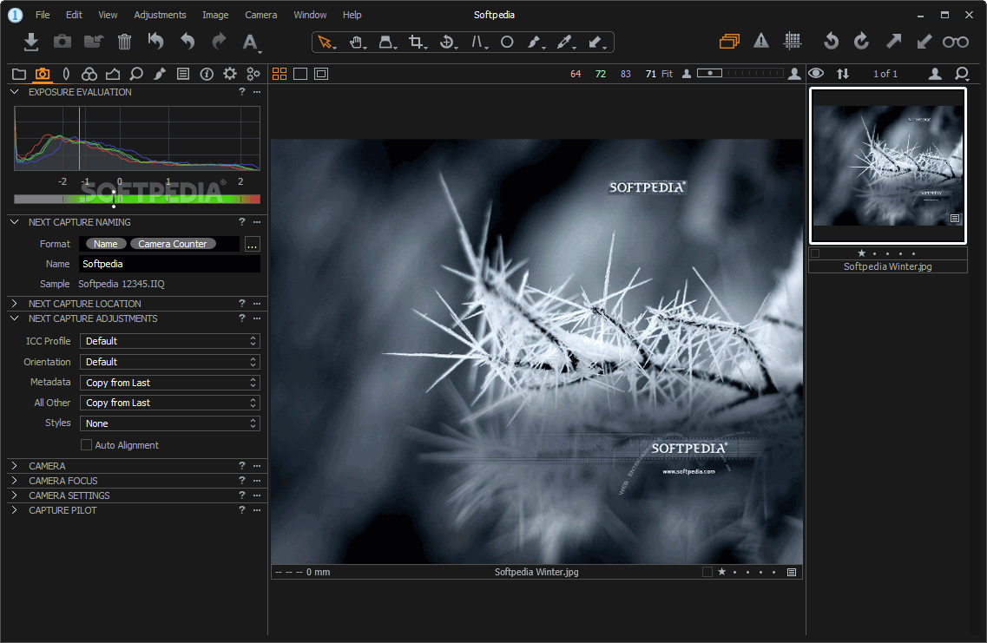Click the Camera Counter token
The image size is (987, 643).
click(x=173, y=244)
